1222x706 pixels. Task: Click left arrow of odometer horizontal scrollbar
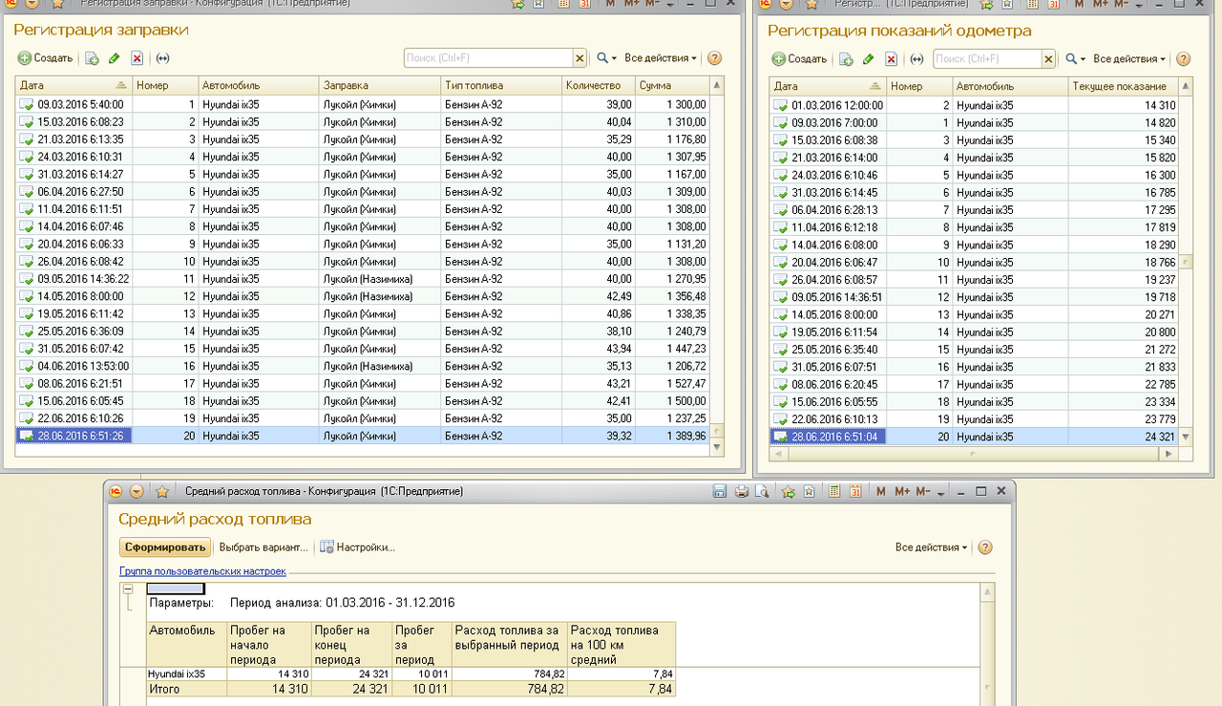pyautogui.click(x=777, y=455)
